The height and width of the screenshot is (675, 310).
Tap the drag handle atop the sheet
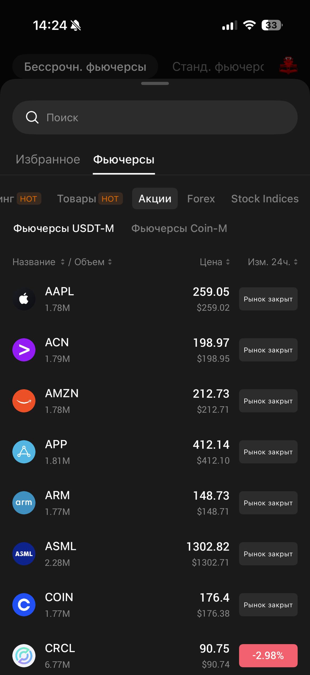(x=155, y=84)
